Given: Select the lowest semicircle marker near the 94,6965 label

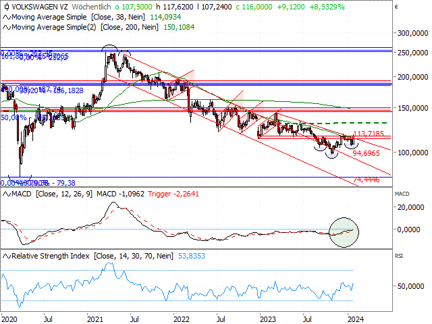Looking at the screenshot, I should (x=331, y=153).
